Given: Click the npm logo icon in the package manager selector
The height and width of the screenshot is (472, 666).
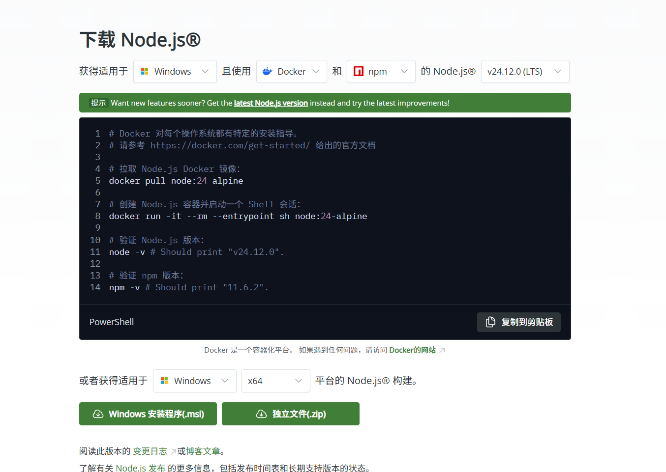Looking at the screenshot, I should point(358,71).
